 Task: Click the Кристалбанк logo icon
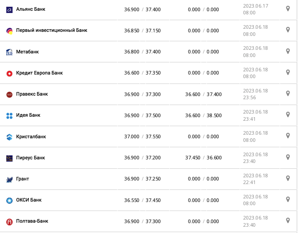click(x=9, y=137)
